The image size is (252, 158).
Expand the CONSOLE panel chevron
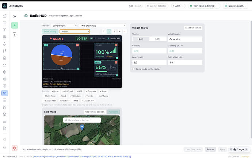click(x=4, y=157)
